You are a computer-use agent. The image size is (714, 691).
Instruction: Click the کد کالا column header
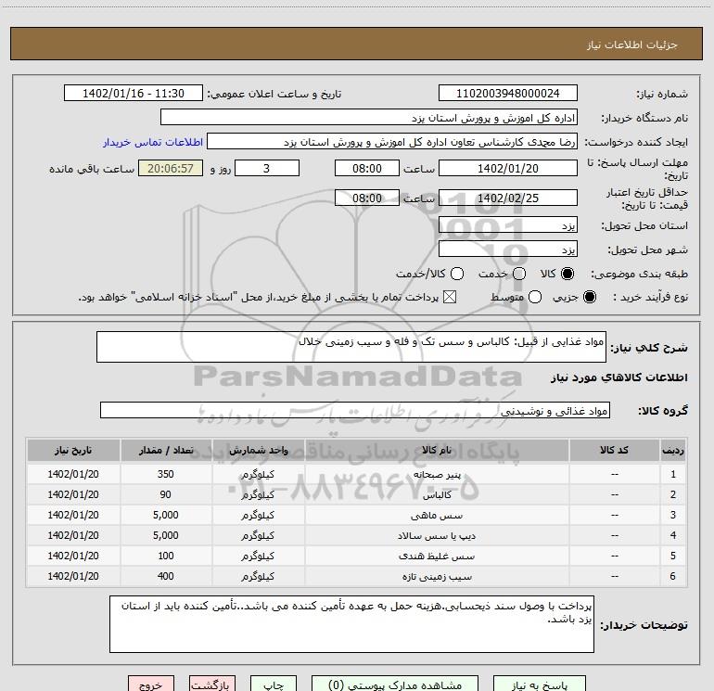pos(614,450)
